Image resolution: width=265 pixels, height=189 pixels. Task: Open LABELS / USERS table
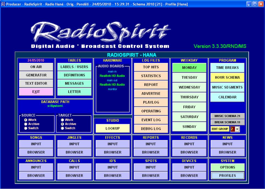click(x=74, y=67)
